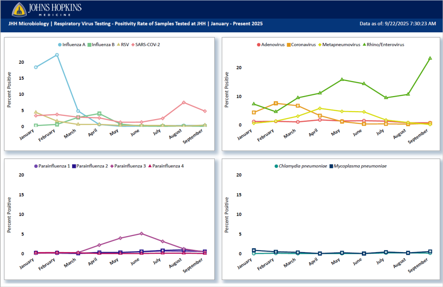Select the Influenza A February peak data point
The image size is (443, 287).
(57, 55)
